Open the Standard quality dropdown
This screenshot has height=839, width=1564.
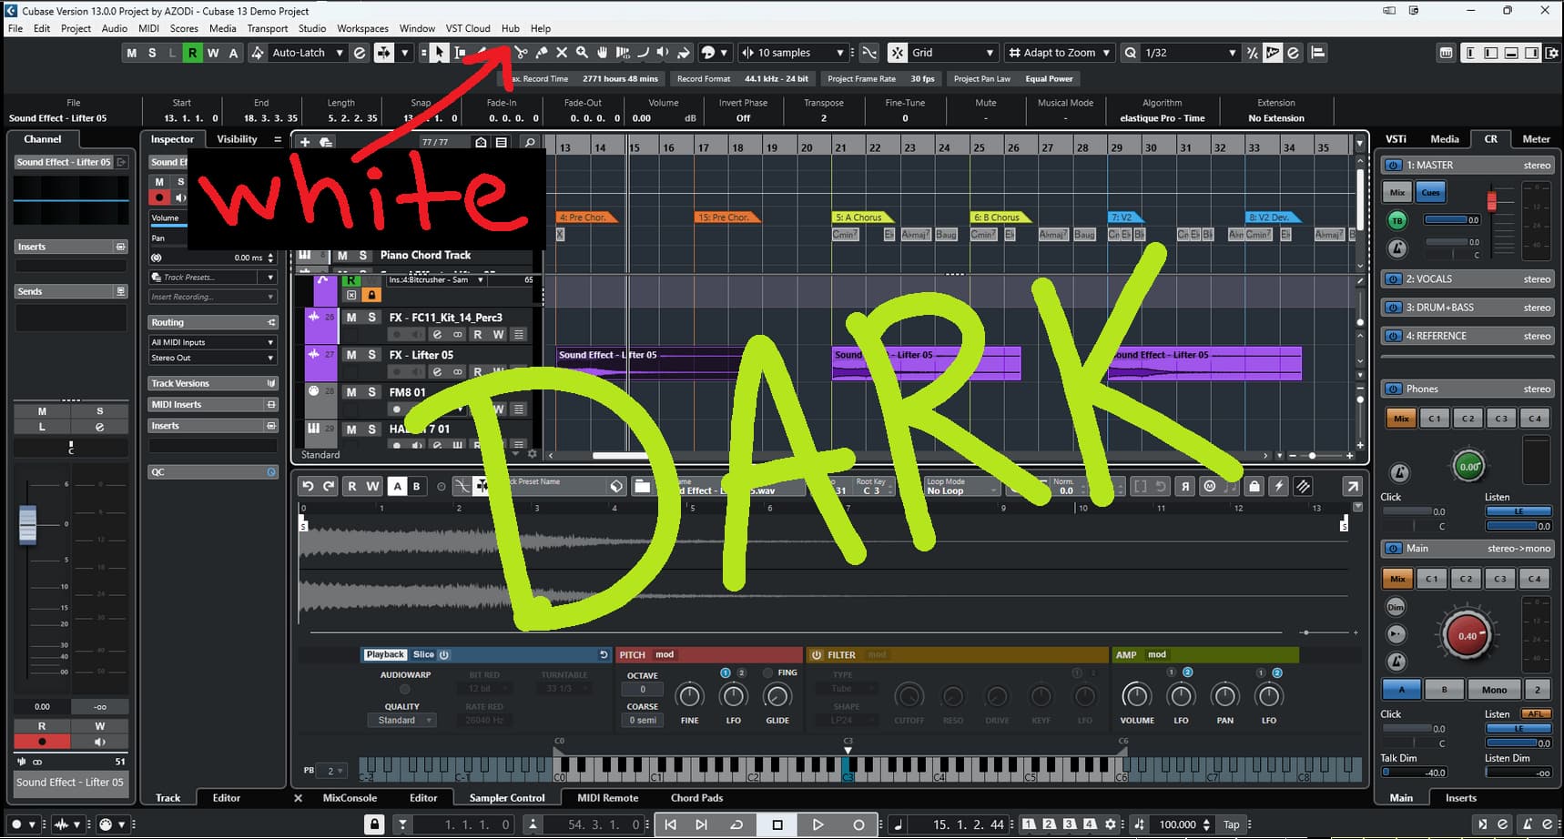(401, 721)
